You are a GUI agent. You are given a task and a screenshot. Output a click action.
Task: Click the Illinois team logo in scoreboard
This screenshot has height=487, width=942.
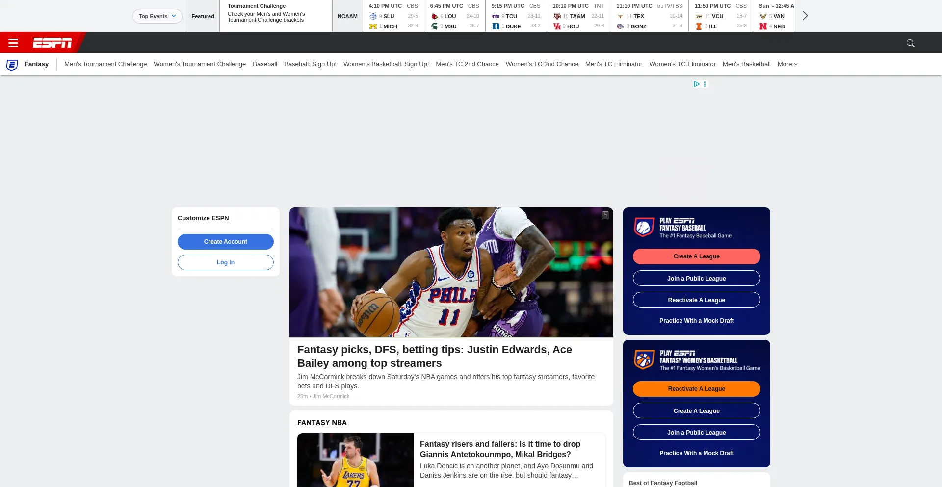click(699, 26)
